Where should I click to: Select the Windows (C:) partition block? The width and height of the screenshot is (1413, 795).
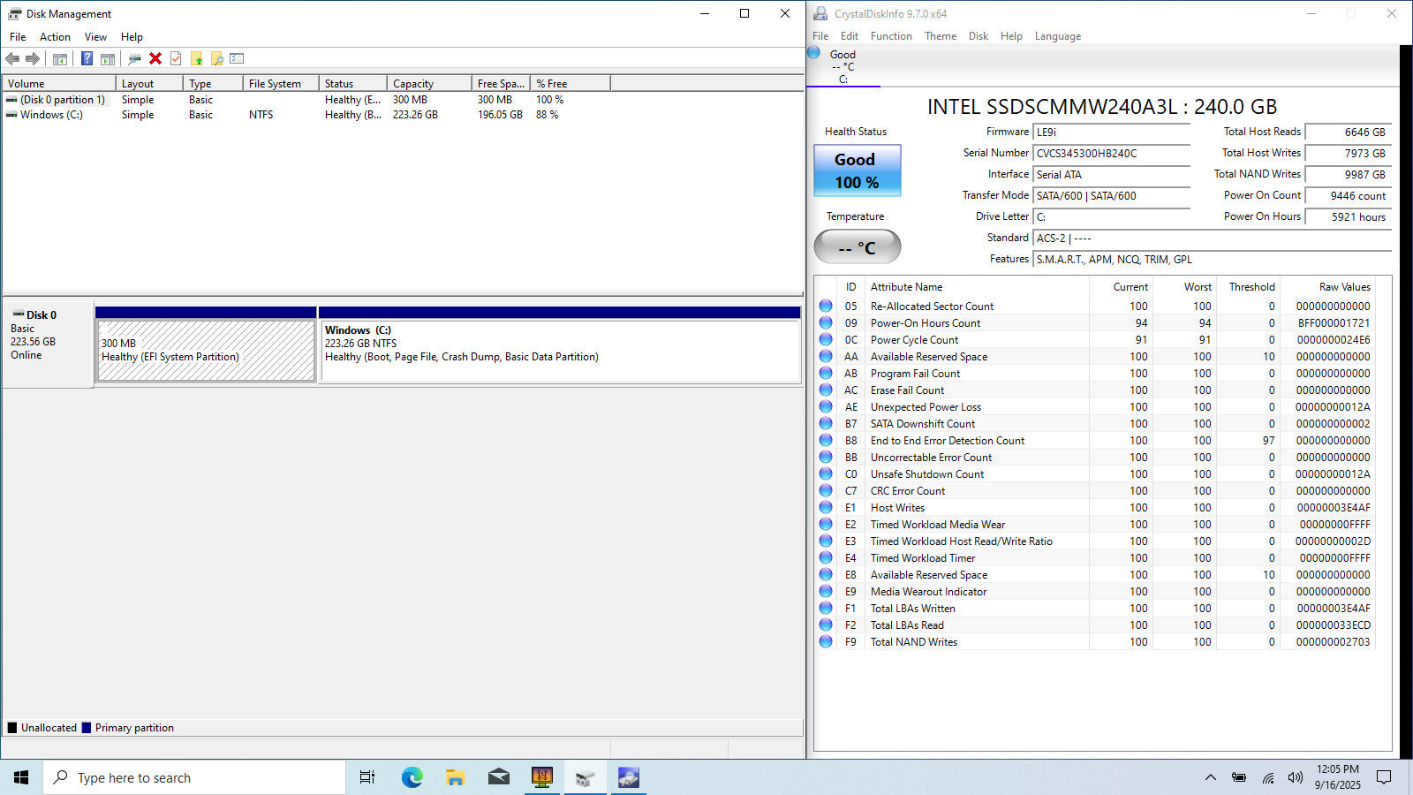(559, 350)
